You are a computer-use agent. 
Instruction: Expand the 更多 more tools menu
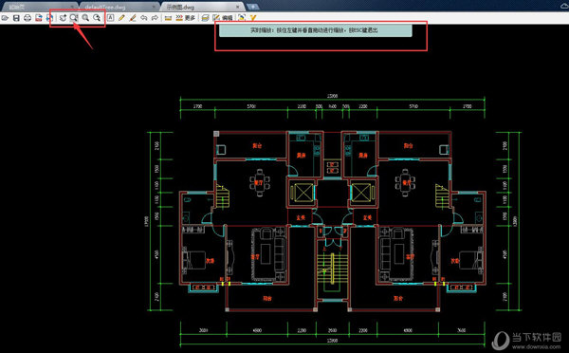coord(186,18)
